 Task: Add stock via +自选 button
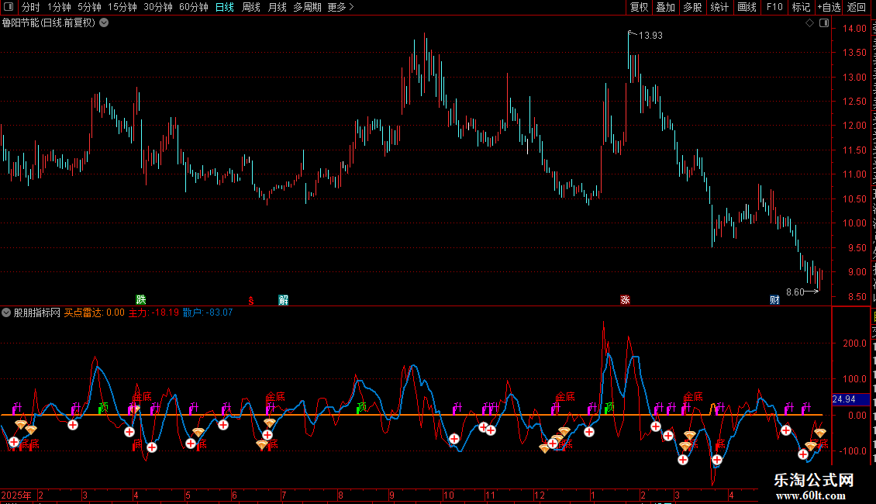[829, 7]
